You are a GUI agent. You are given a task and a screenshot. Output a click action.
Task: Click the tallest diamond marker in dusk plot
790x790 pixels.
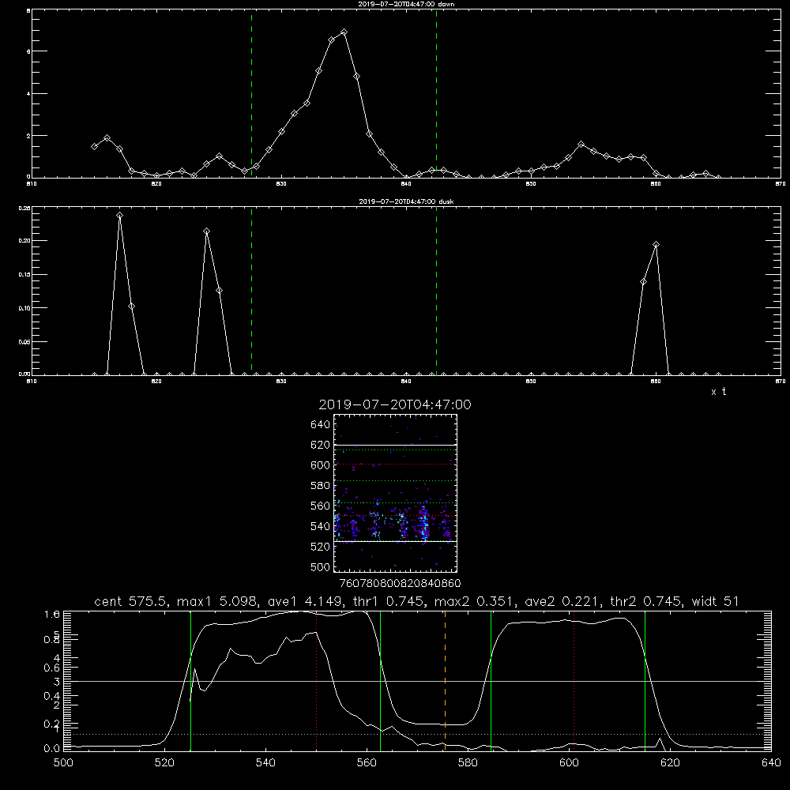click(x=119, y=216)
